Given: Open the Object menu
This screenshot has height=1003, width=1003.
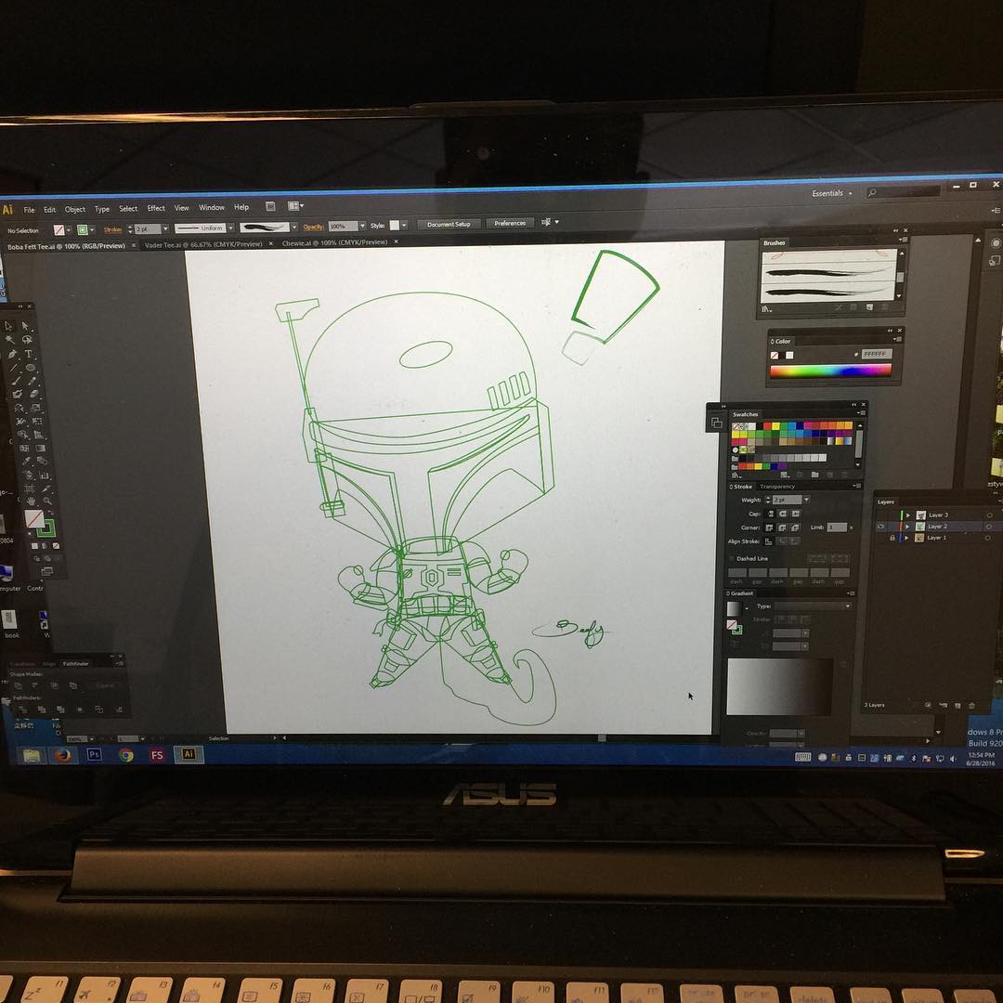Looking at the screenshot, I should tap(75, 209).
